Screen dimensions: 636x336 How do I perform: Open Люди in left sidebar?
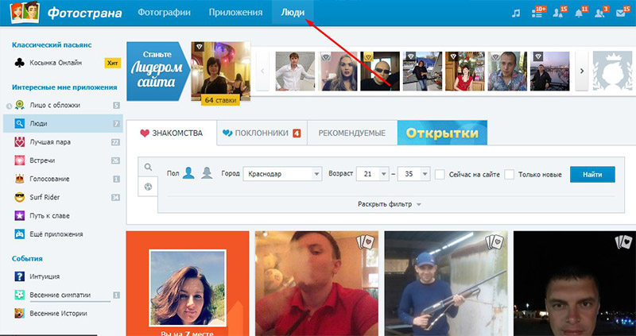tap(63, 124)
